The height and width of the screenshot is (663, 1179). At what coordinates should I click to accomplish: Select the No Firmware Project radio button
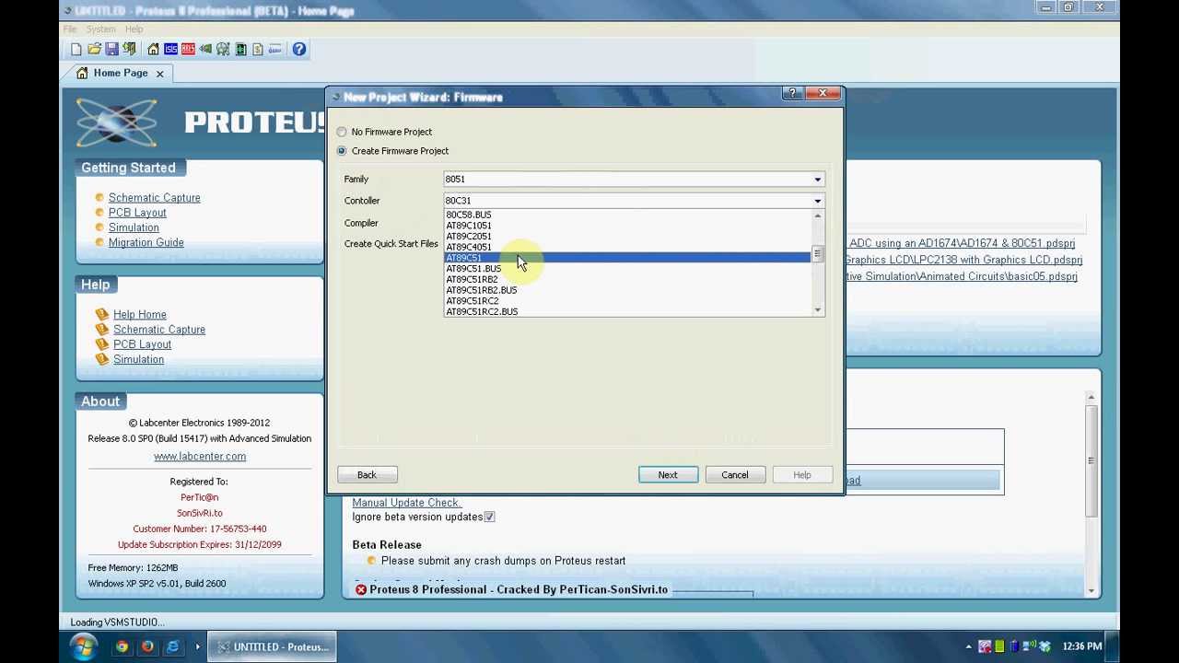(342, 132)
